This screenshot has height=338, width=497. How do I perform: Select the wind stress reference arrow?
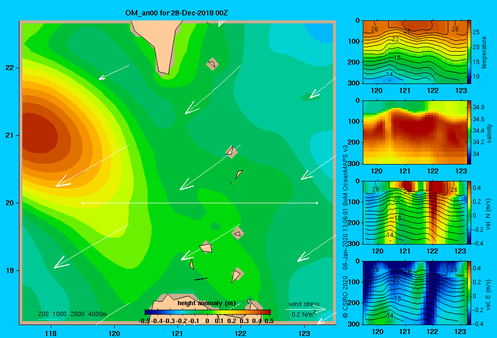306,309
